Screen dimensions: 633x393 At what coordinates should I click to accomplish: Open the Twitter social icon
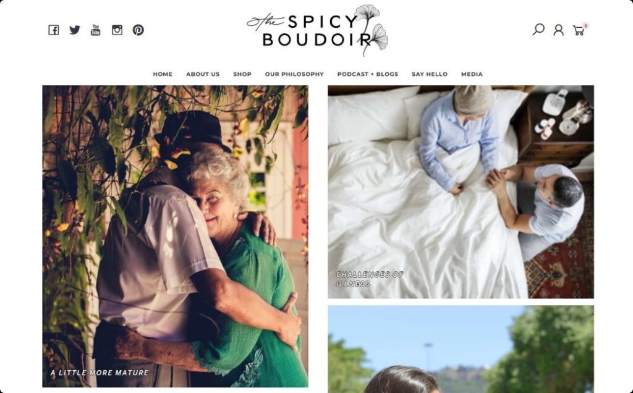coord(75,30)
